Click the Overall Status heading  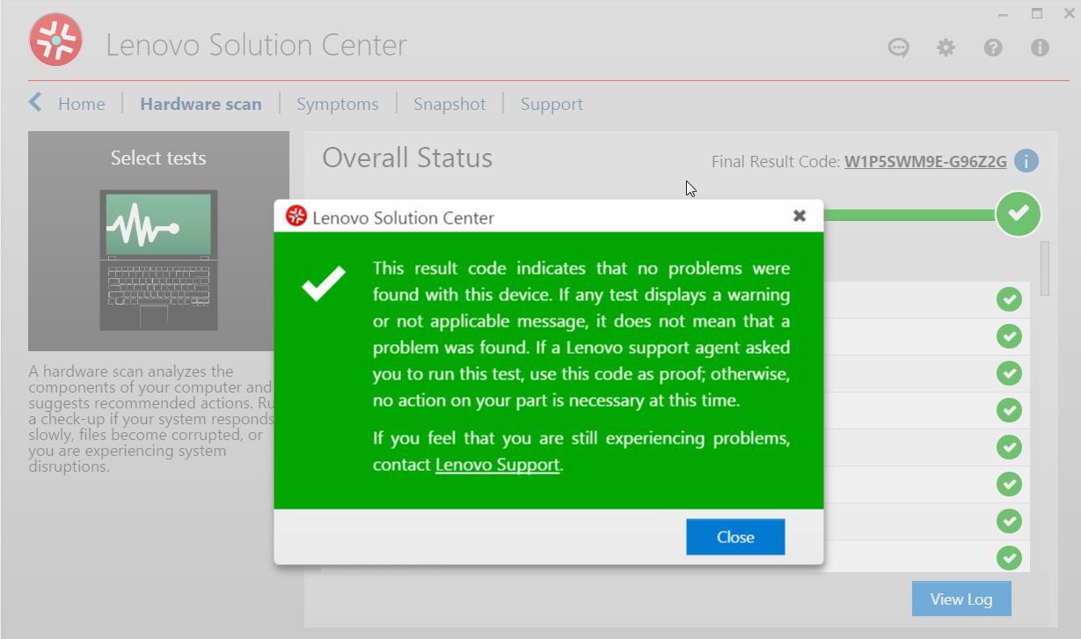point(407,158)
